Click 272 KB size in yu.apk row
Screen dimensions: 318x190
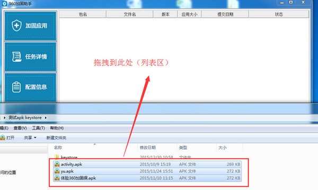tap(233, 171)
